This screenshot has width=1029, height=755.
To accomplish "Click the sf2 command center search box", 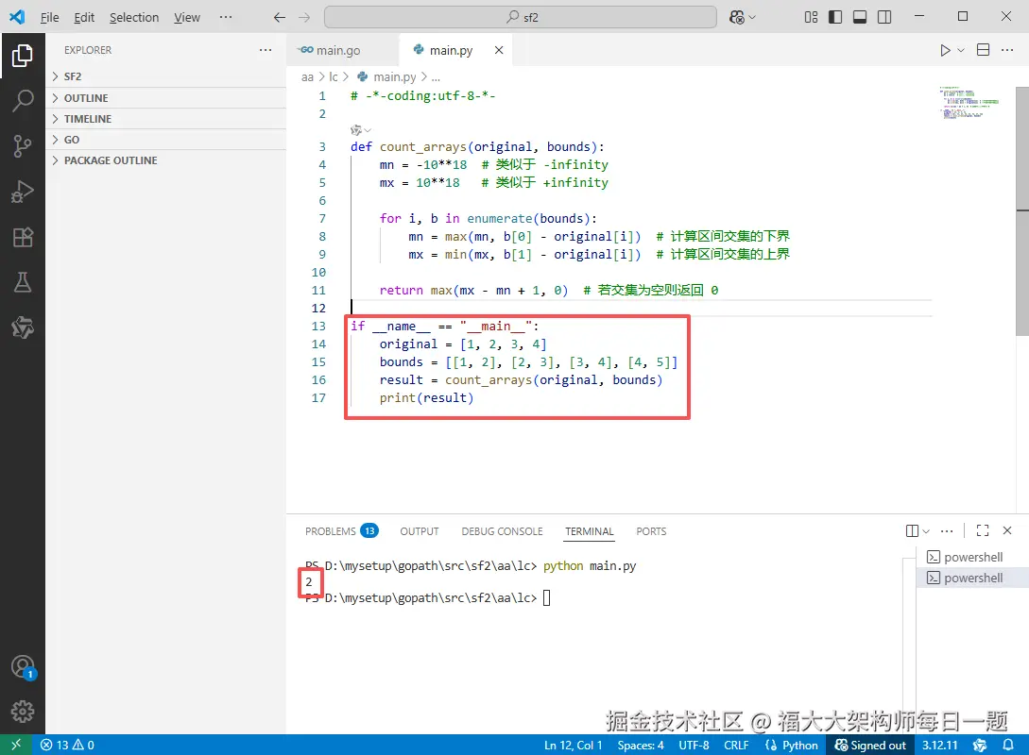I will click(521, 17).
